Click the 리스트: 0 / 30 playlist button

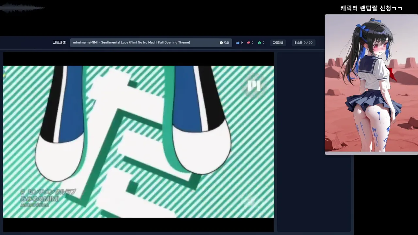[303, 43]
